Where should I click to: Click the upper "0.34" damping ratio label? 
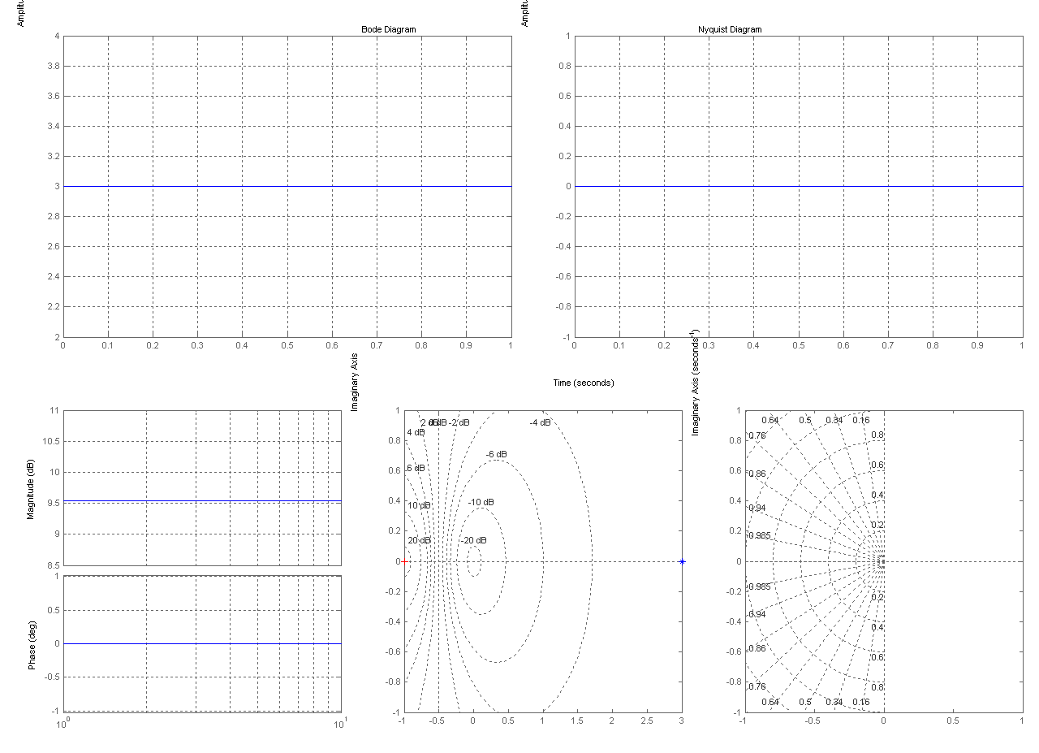(x=834, y=420)
